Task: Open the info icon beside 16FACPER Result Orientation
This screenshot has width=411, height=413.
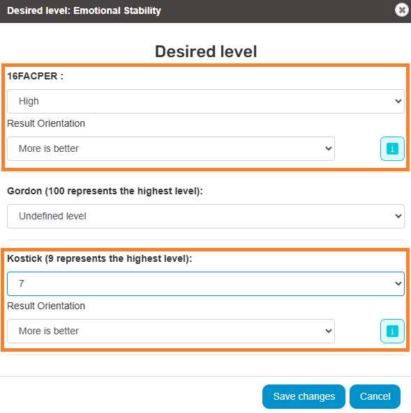Action: (x=392, y=148)
